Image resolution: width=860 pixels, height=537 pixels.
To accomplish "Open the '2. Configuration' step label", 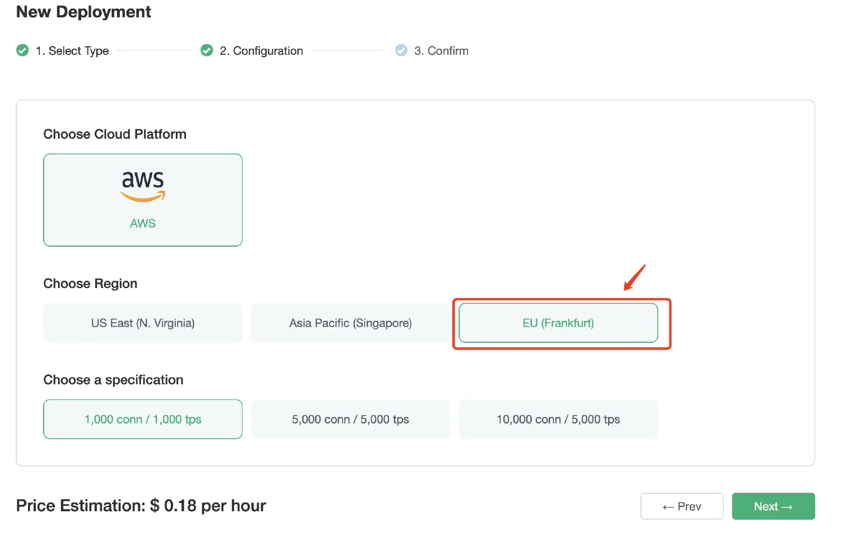I will click(261, 51).
